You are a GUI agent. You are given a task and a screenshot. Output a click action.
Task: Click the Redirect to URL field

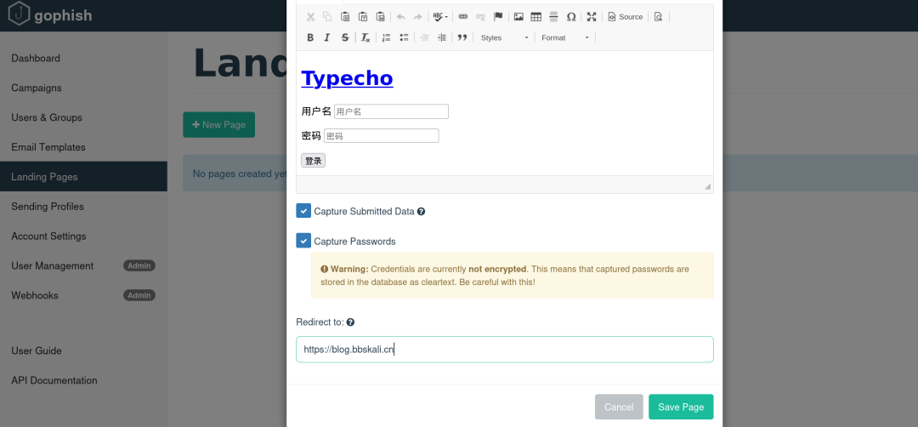pyautogui.click(x=505, y=349)
